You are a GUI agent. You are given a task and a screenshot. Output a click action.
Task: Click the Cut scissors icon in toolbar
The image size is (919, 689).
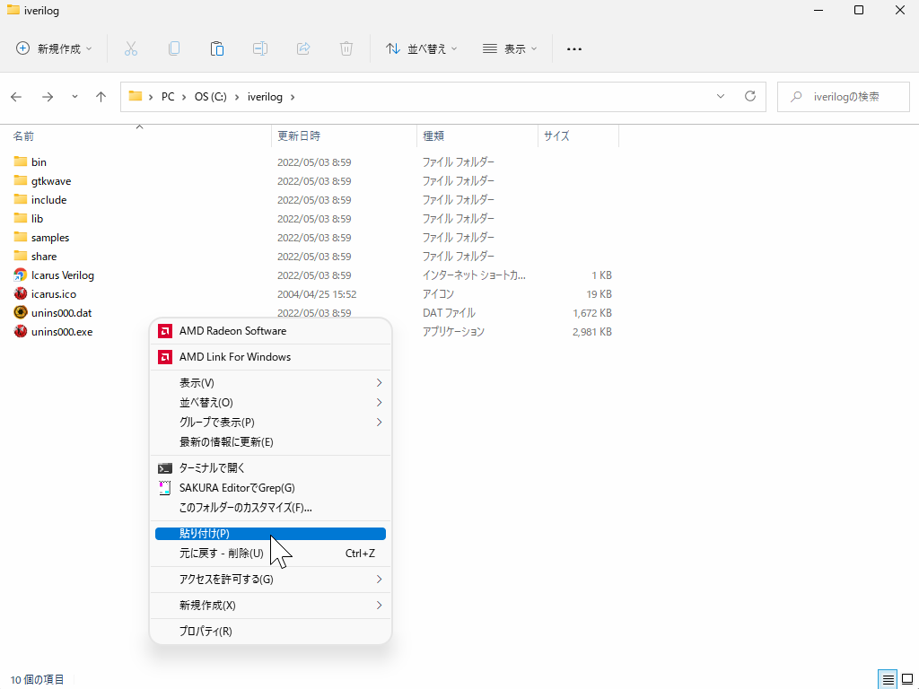[131, 48]
